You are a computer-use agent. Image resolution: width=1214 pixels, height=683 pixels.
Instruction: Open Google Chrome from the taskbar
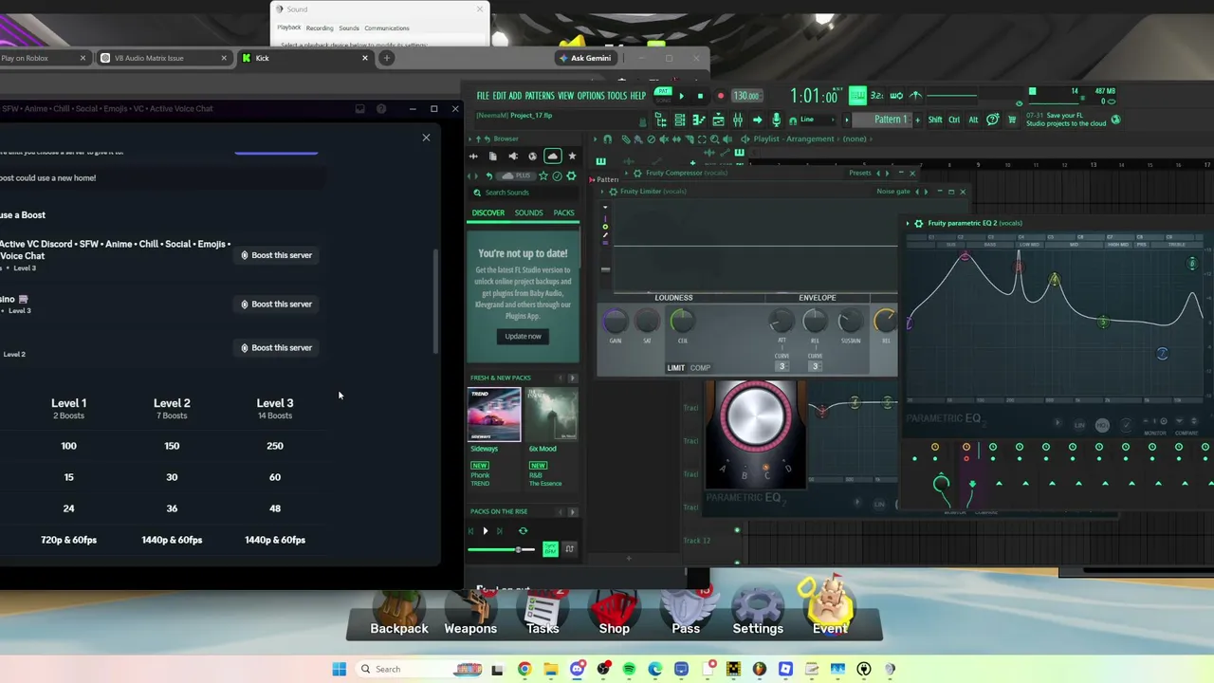click(524, 669)
